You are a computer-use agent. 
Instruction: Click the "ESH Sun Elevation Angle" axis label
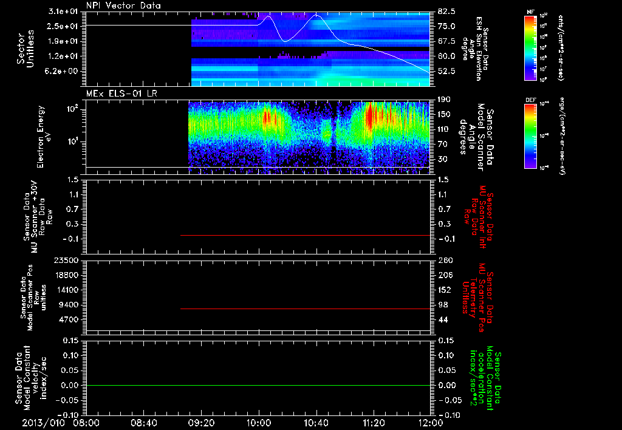475,49
